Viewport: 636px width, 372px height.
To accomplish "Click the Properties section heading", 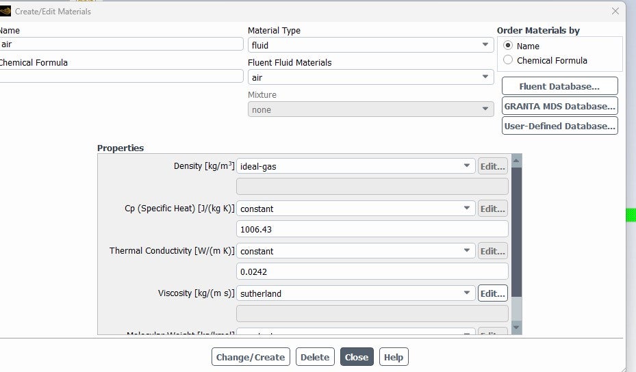I will click(x=120, y=148).
